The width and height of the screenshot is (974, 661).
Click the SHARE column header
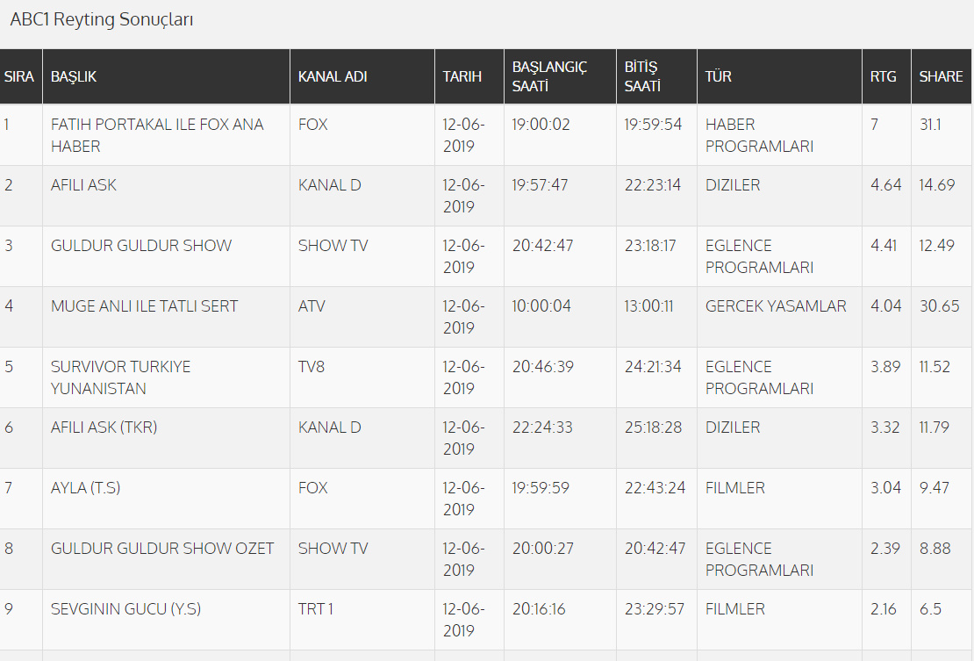click(x=941, y=76)
